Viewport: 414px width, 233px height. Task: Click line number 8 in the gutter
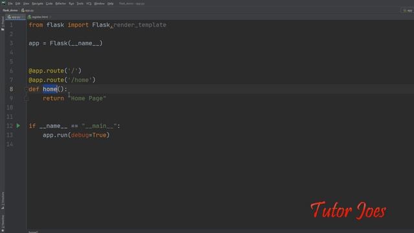click(12, 89)
